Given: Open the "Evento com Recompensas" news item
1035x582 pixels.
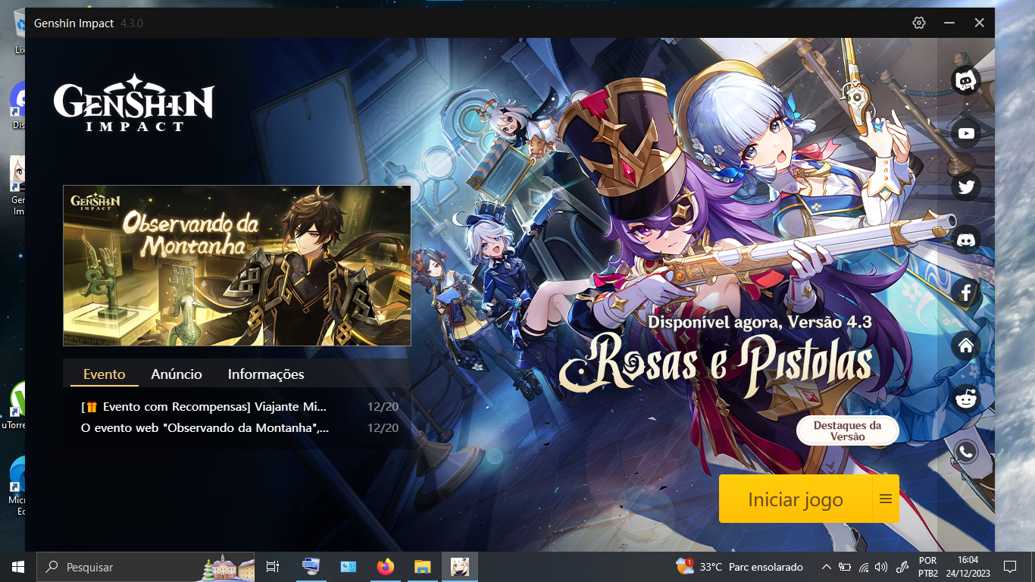Looking at the screenshot, I should pos(205,407).
